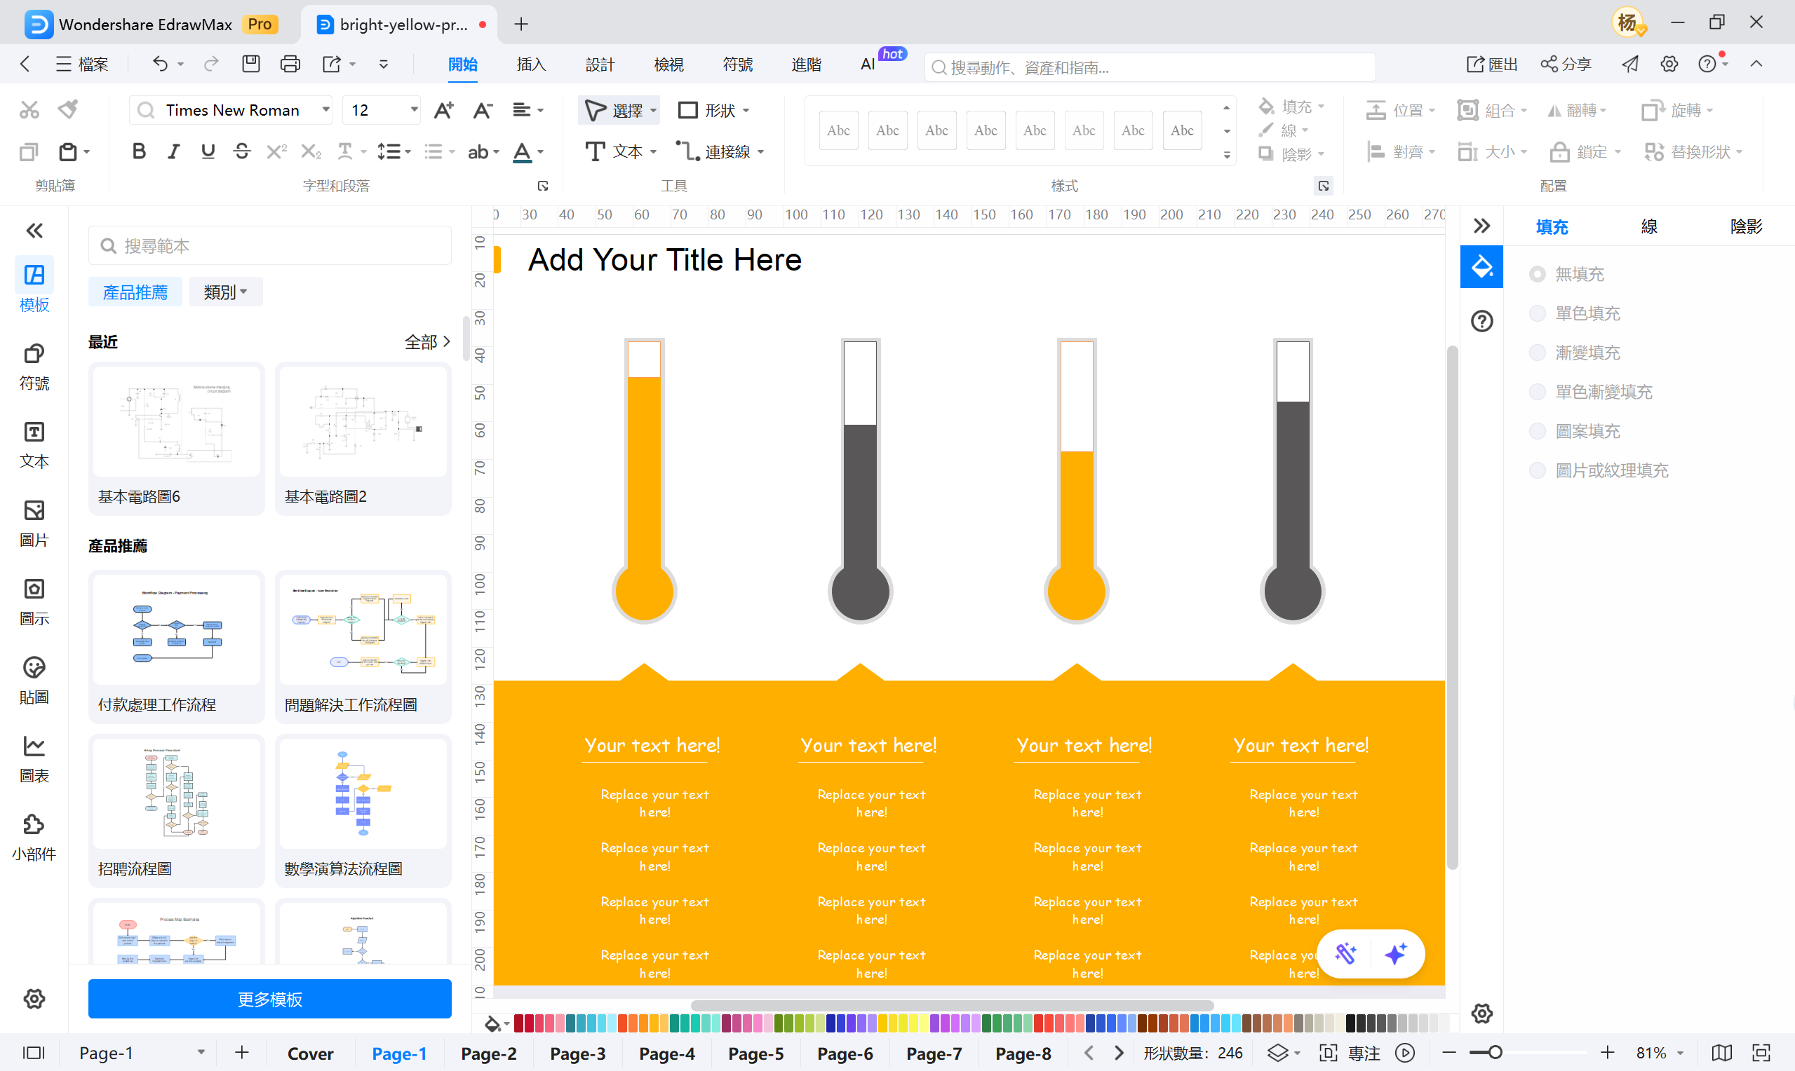Viewport: 1795px width, 1071px height.
Task: Click the Bold formatting icon
Action: click(x=140, y=151)
